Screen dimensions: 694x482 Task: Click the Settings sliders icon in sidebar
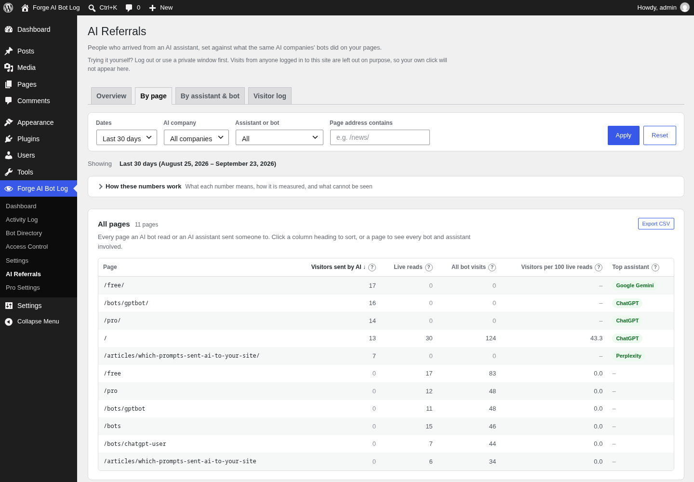tap(9, 306)
